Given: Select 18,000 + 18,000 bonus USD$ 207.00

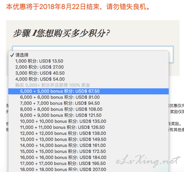Looking at the screenshot, I should coord(88,169).
